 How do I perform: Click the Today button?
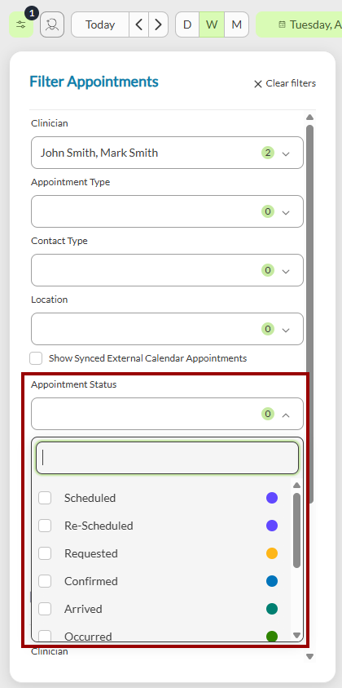click(100, 24)
